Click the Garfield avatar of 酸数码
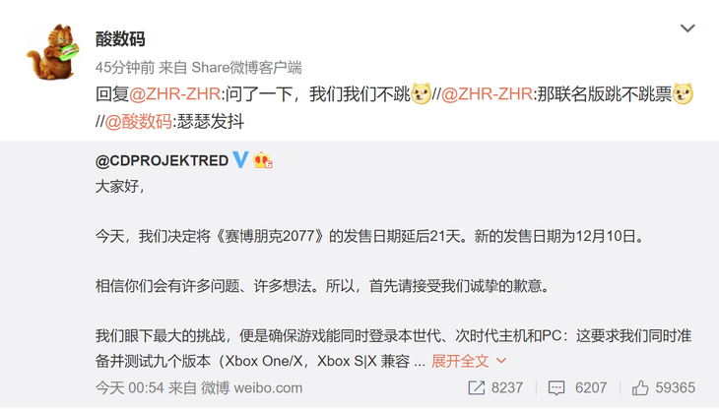 [53, 52]
